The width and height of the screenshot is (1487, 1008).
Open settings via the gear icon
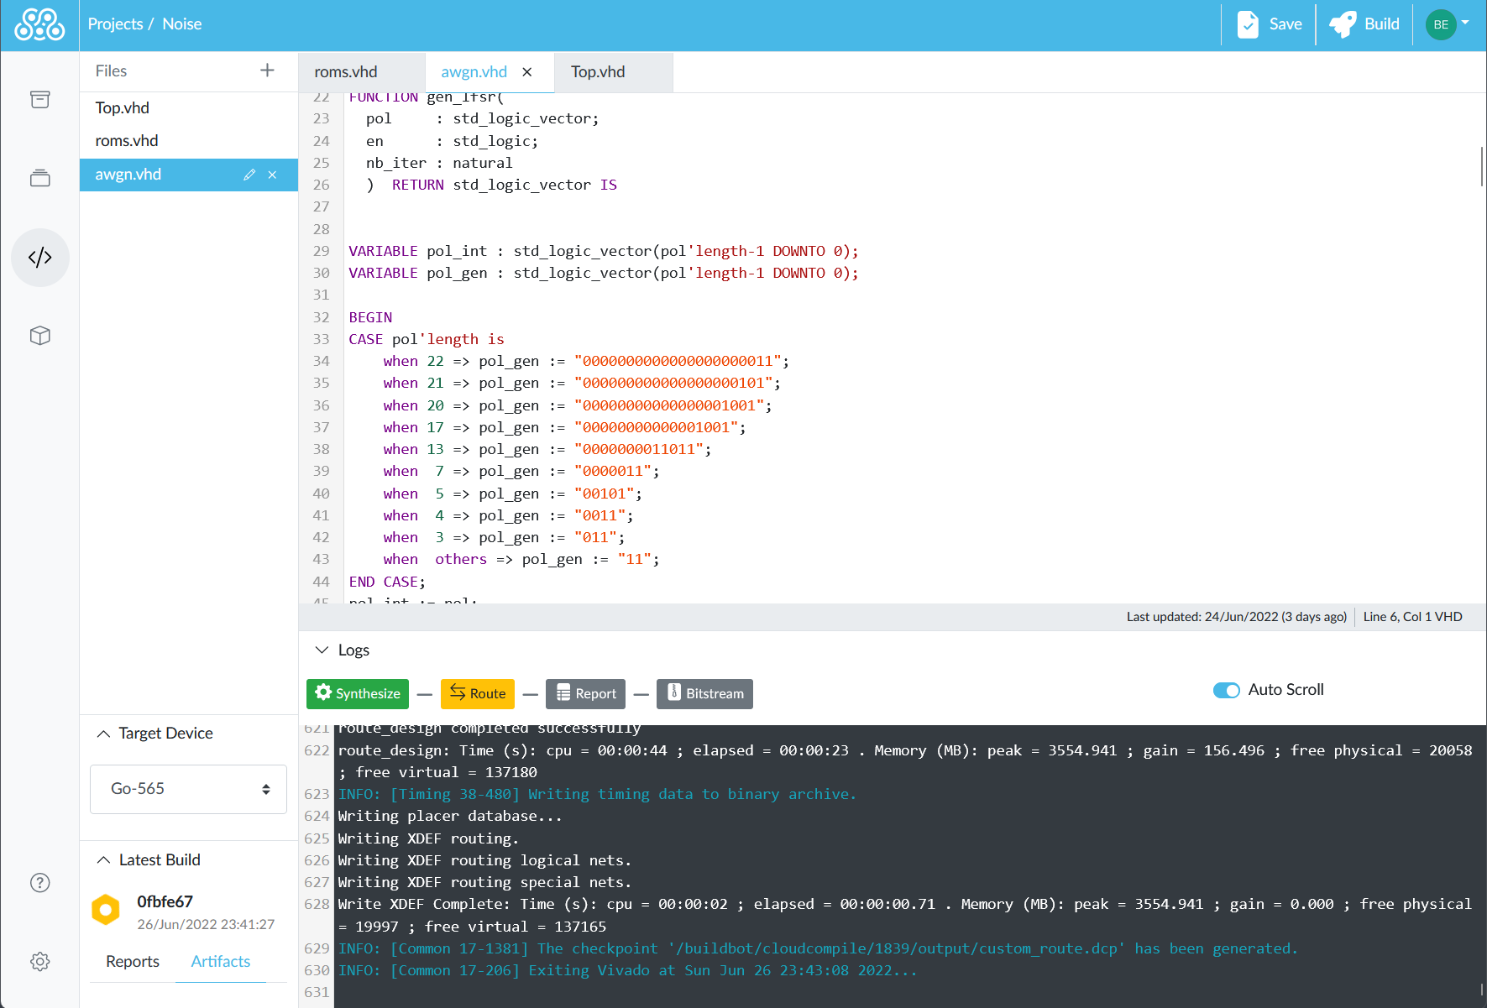(x=39, y=961)
